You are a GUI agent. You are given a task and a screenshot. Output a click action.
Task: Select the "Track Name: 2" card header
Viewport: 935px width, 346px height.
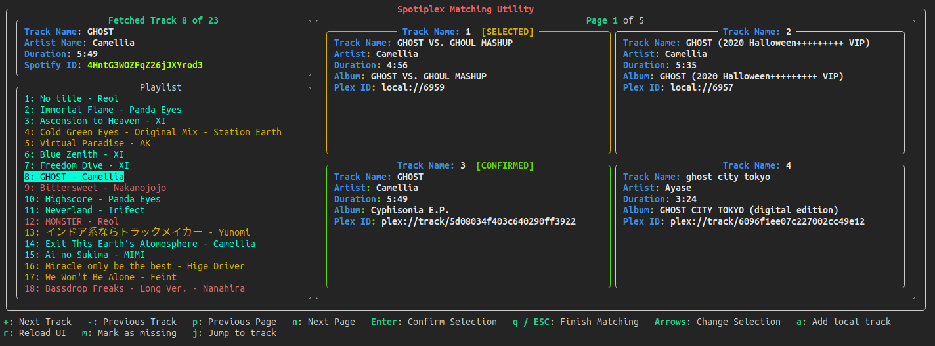757,32
